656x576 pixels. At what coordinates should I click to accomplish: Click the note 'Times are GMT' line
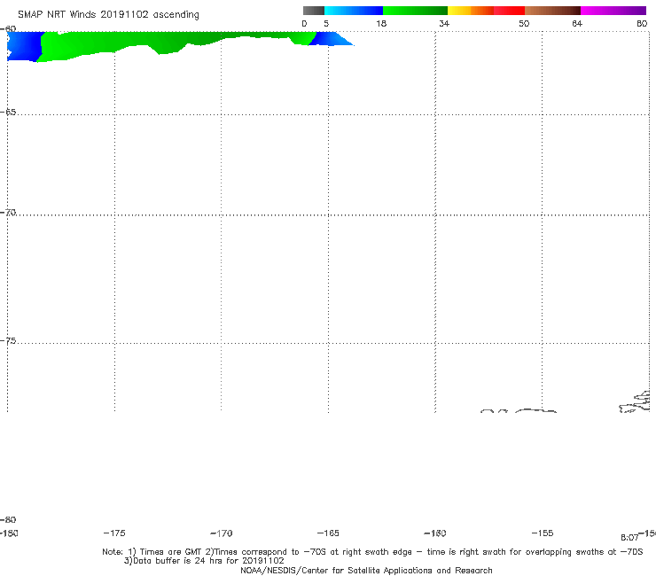tap(372, 552)
